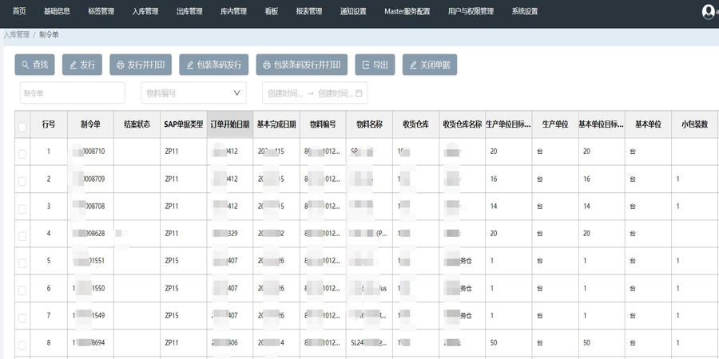Click the user avatar icon in header
This screenshot has width=719, height=359.
pos(709,12)
